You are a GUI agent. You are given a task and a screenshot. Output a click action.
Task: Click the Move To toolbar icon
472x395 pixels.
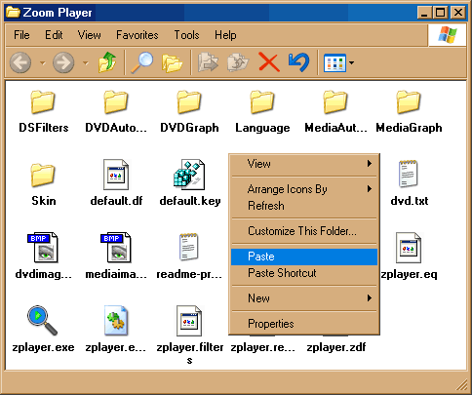(x=208, y=62)
